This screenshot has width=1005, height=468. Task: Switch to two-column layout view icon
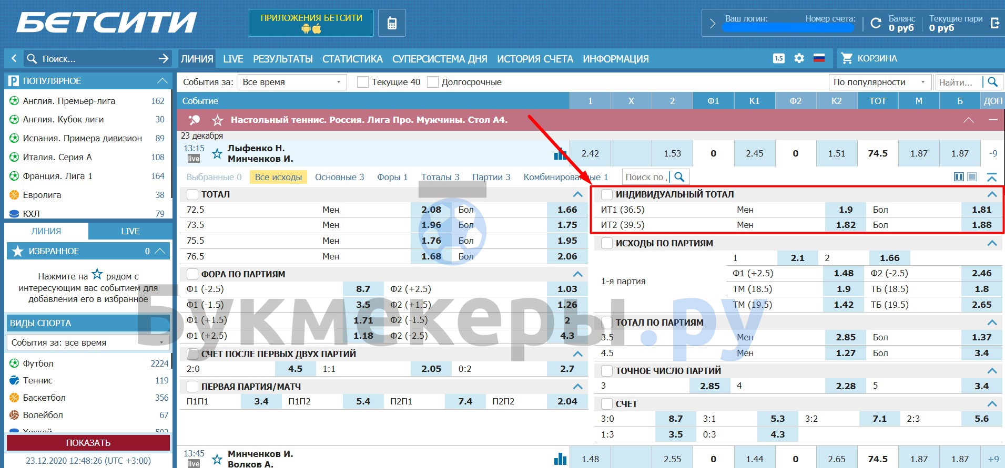click(x=958, y=177)
